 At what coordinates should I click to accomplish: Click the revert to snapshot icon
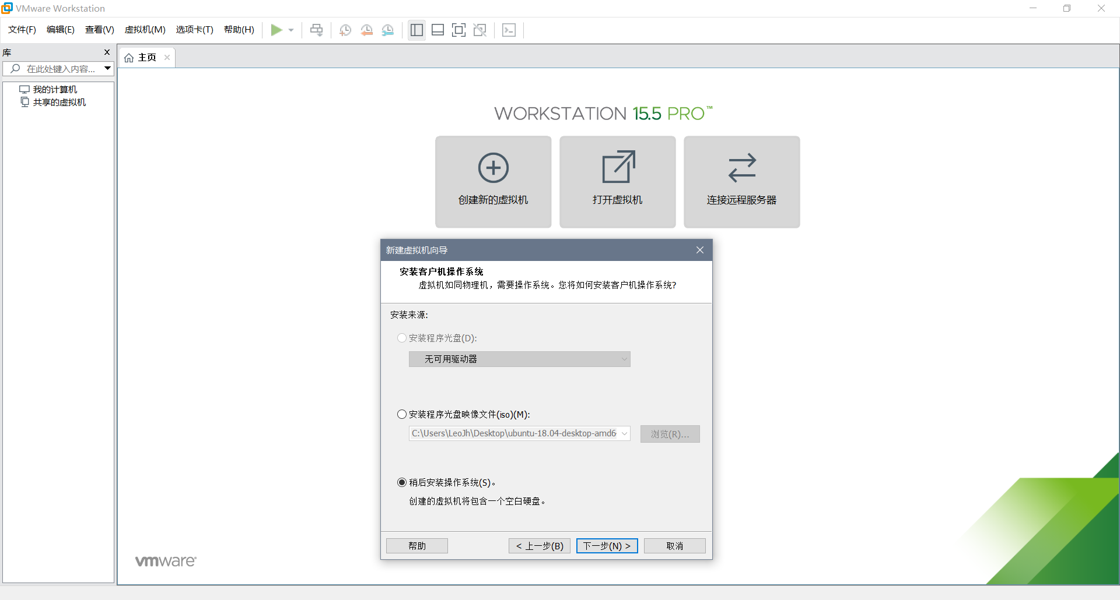coord(366,30)
